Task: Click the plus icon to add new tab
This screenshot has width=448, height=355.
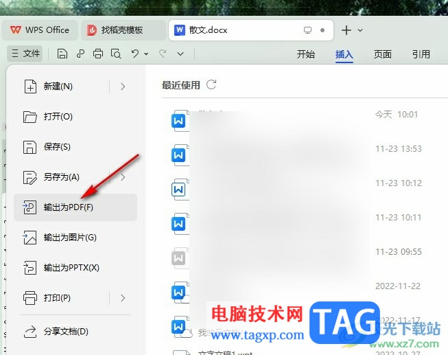Action: click(346, 30)
